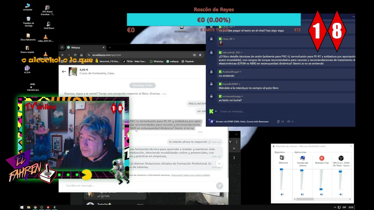Click the crossed-eye tracking icon in address bar

click(194, 55)
